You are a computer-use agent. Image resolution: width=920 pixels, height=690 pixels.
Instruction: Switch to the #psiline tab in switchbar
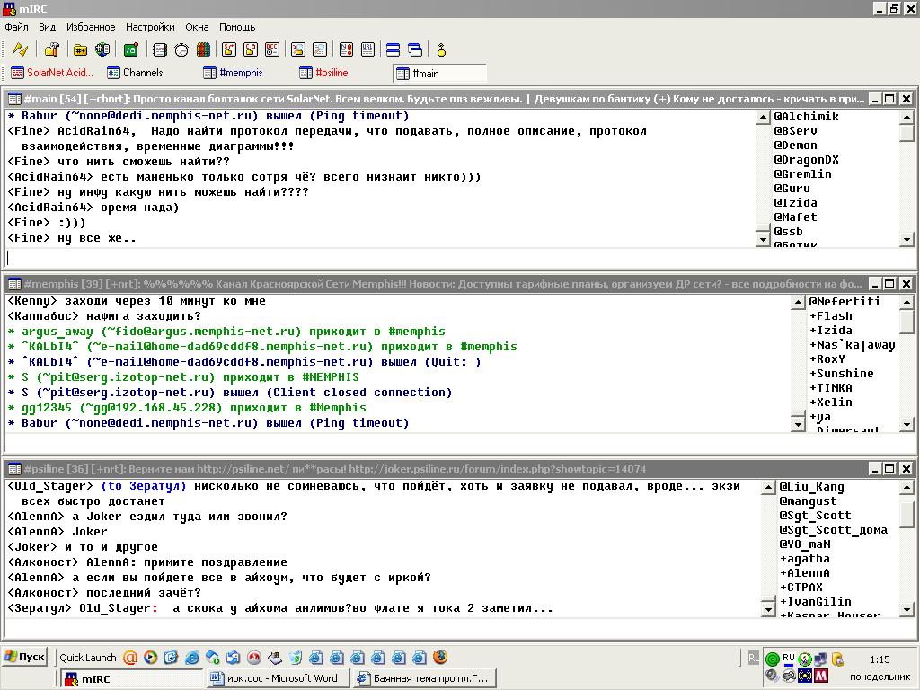point(331,73)
